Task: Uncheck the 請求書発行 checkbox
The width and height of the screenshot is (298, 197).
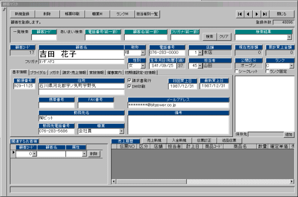Action: [x=130, y=81]
